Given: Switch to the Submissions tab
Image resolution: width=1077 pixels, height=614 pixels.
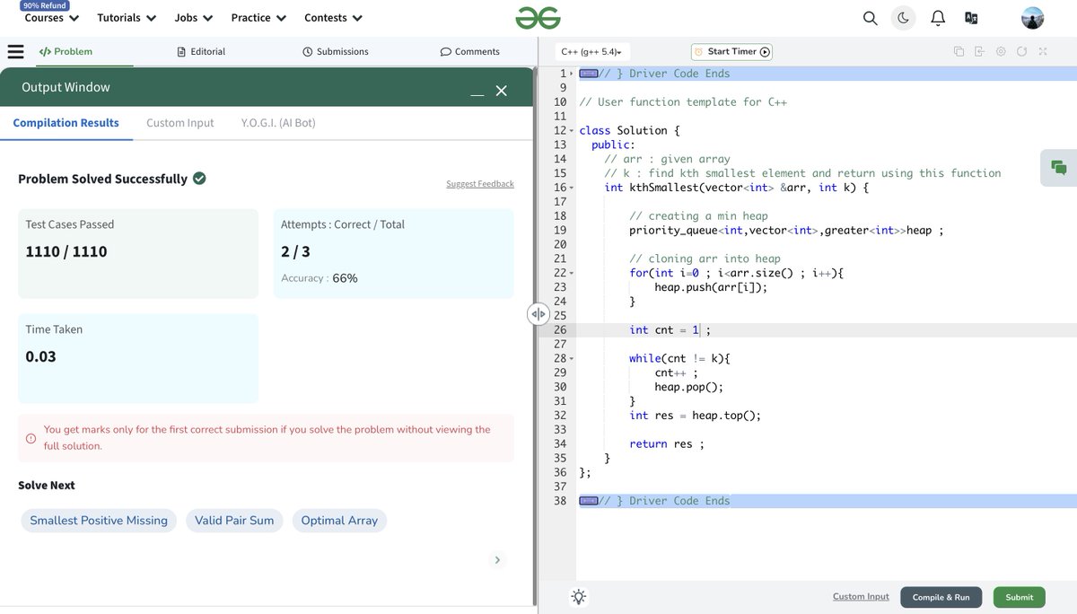Looking at the screenshot, I should tap(336, 52).
